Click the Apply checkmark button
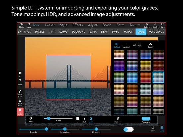 [x=155, y=25]
